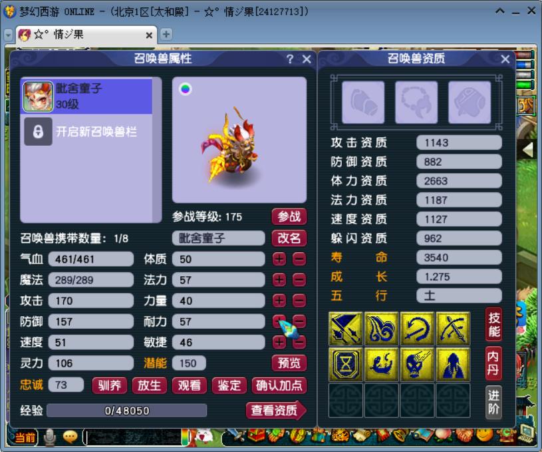542x452 pixels.
Task: Open a new tab with the plus button
Action: (166, 34)
